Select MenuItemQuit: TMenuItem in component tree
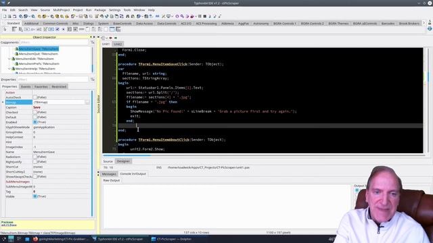Viewport: 433px width, 243px height. pos(39,54)
